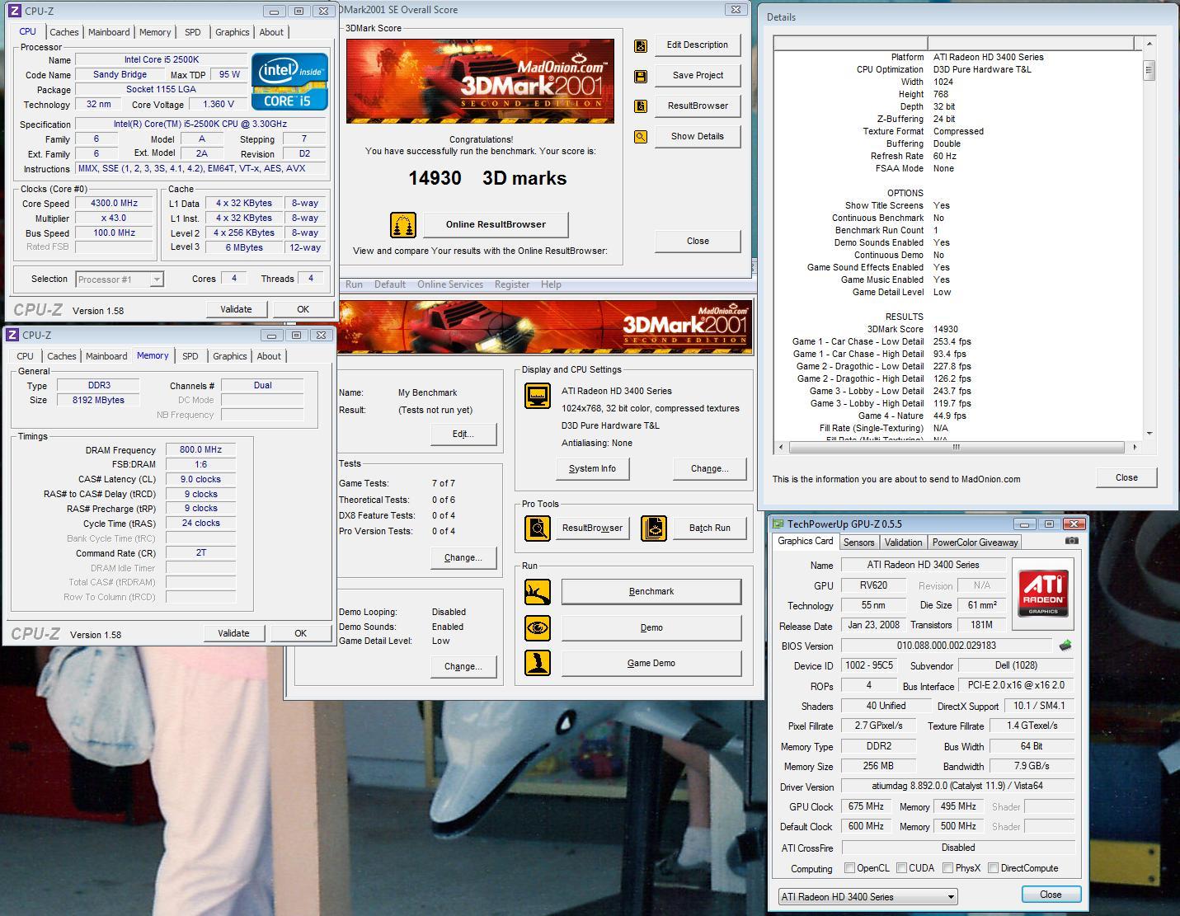This screenshot has height=916, width=1180.
Task: Click the Batch Run button
Action: click(x=709, y=528)
